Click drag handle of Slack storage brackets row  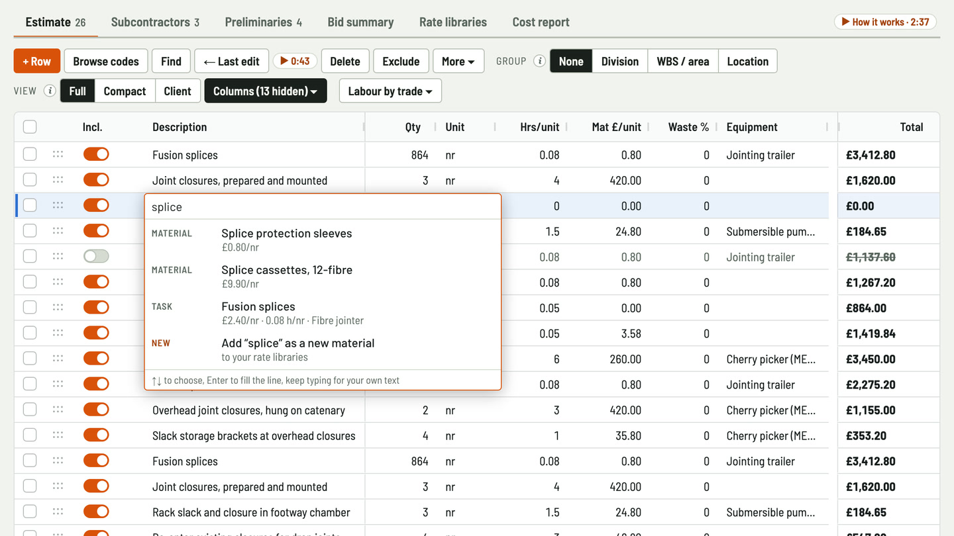pos(58,435)
